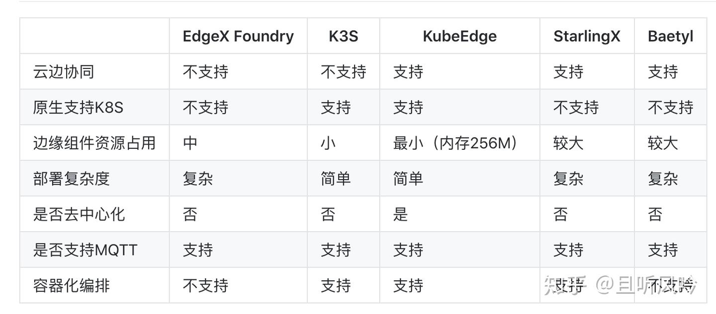Click the 是否支持MQTT row label
716x314 pixels.
[x=85, y=250]
